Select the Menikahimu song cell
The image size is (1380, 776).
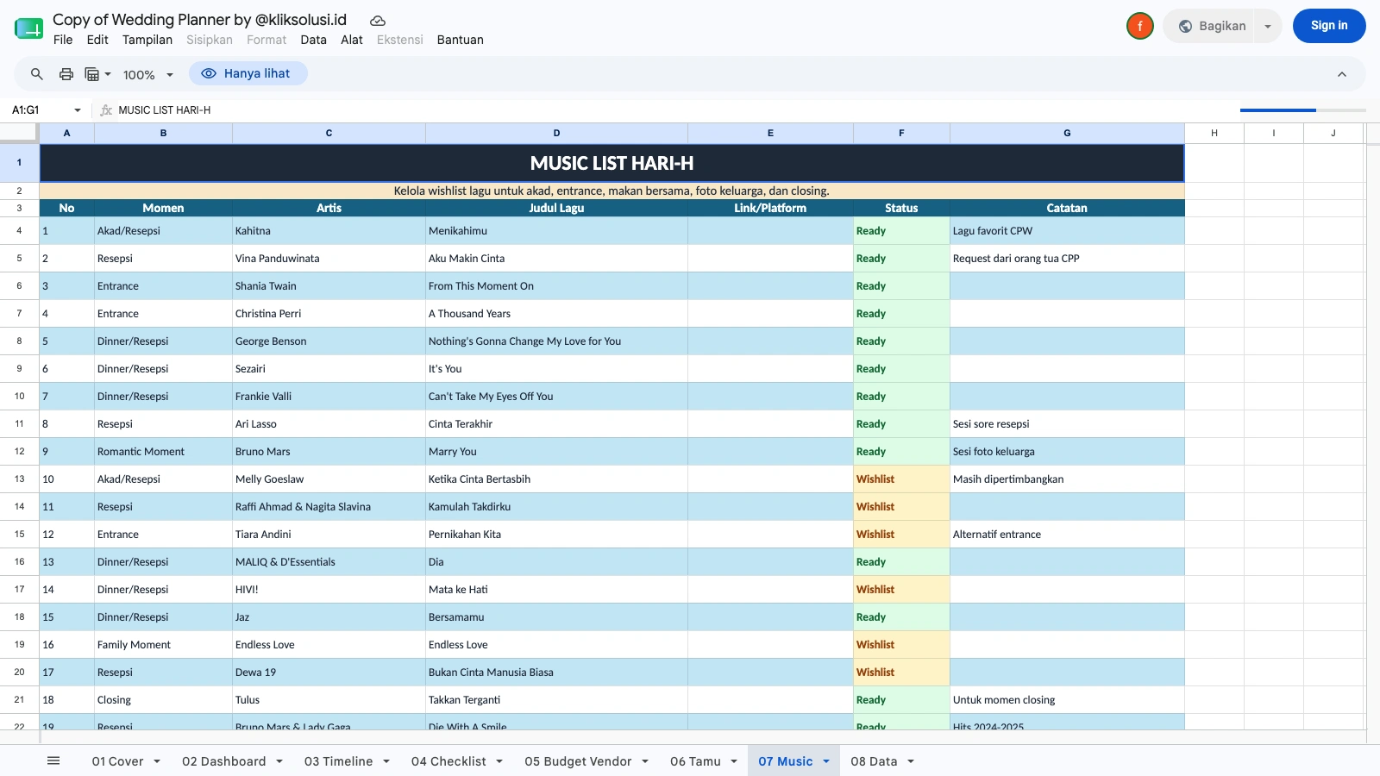point(556,231)
